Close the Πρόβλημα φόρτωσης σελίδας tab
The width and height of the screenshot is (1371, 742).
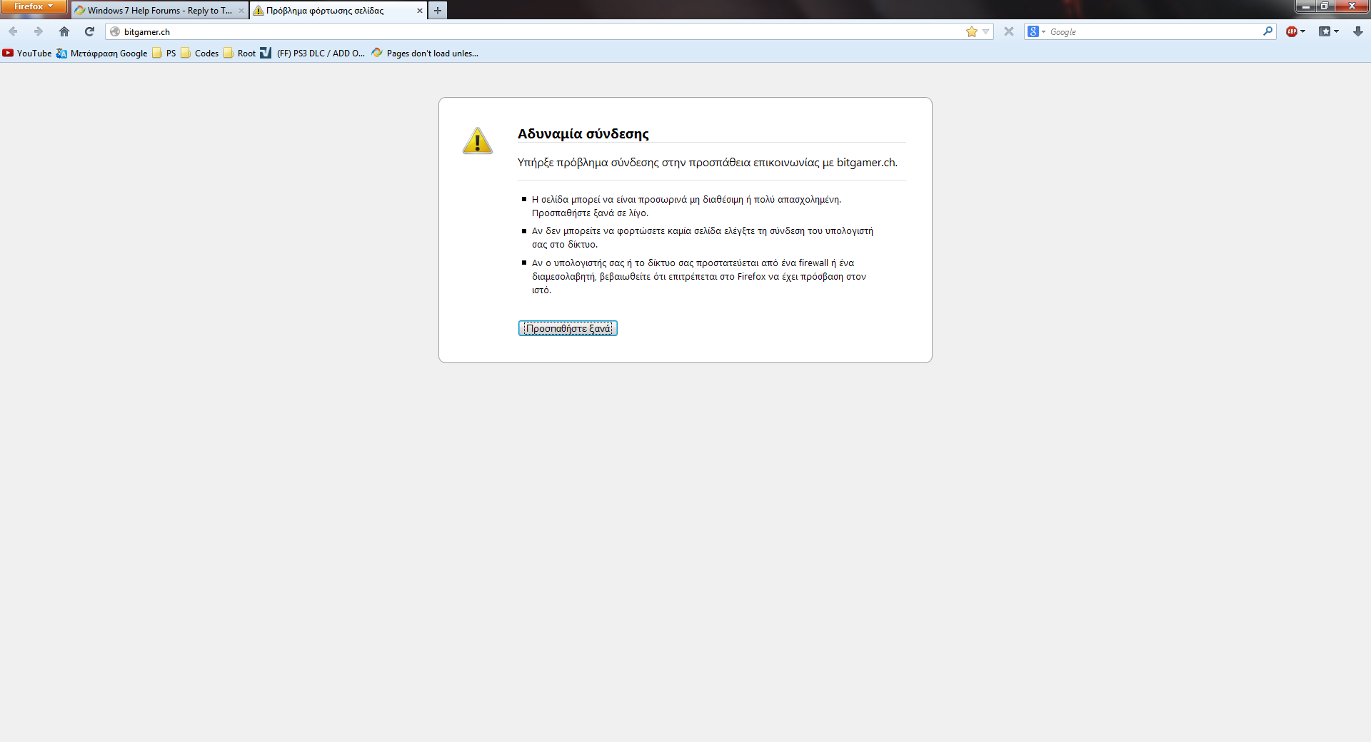419,11
